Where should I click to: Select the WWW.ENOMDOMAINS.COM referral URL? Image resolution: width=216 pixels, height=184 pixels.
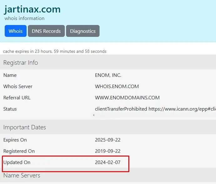(127, 98)
